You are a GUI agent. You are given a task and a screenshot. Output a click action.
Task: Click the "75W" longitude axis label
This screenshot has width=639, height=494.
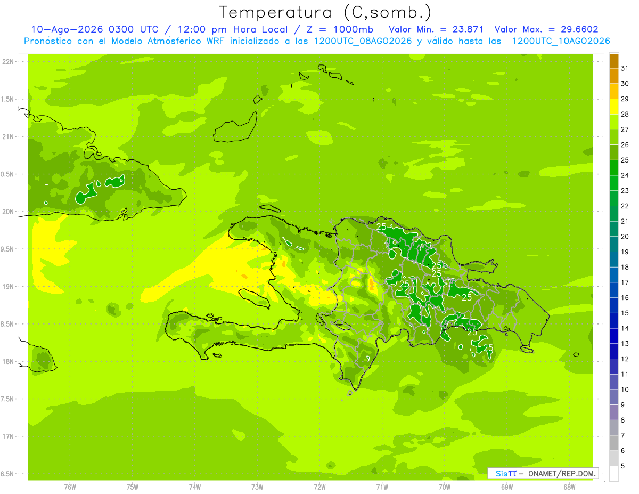click(x=133, y=487)
